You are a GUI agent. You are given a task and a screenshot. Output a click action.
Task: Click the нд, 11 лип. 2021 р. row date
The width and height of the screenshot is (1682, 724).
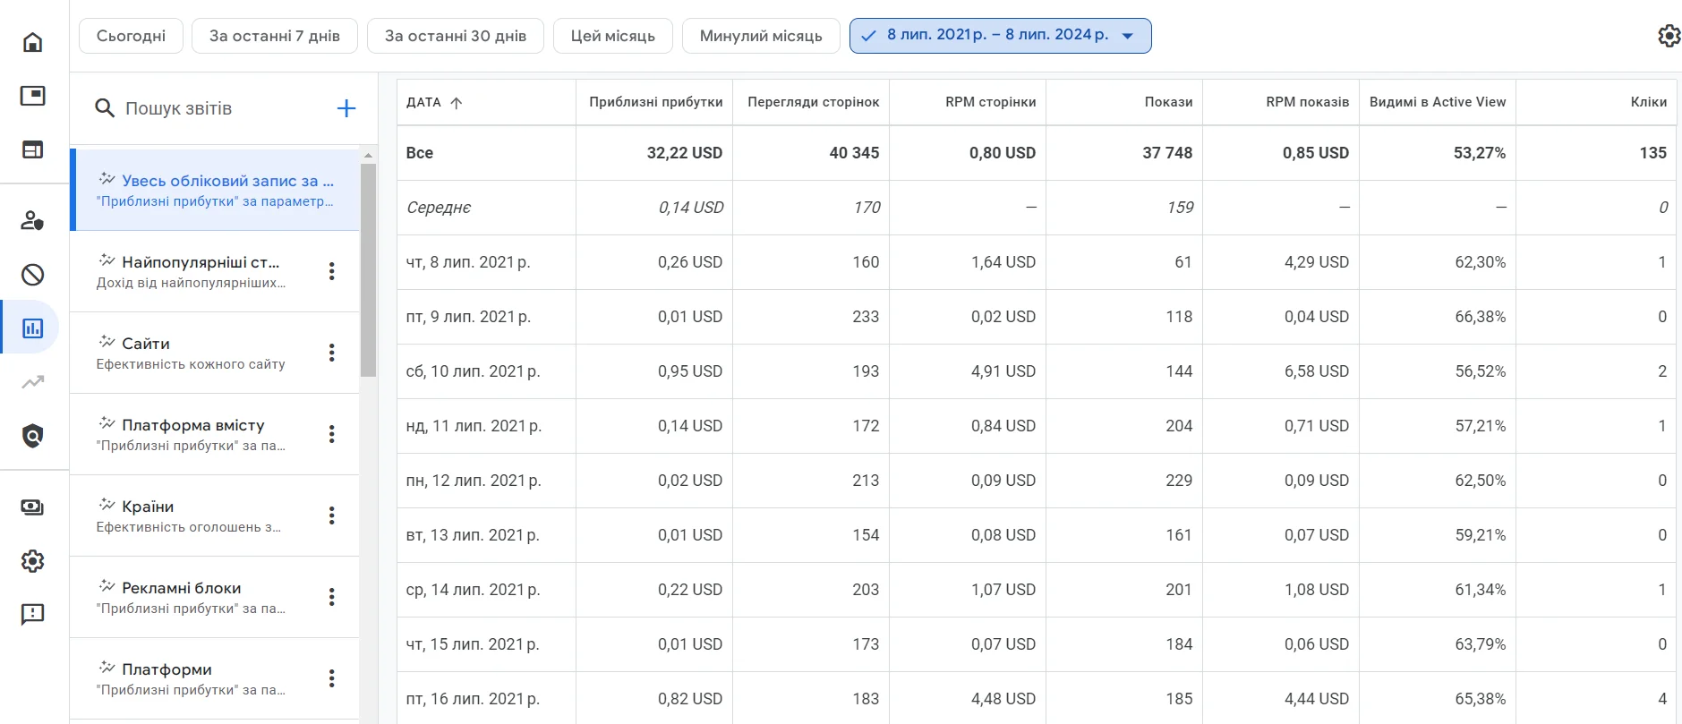pos(474,426)
